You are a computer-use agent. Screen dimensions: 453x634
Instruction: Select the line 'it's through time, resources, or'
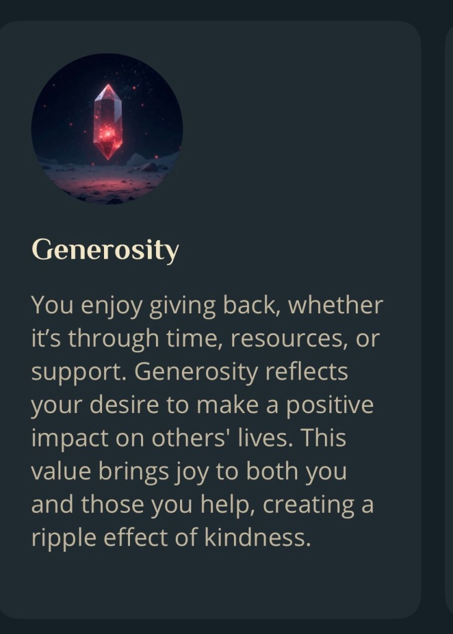click(x=205, y=339)
